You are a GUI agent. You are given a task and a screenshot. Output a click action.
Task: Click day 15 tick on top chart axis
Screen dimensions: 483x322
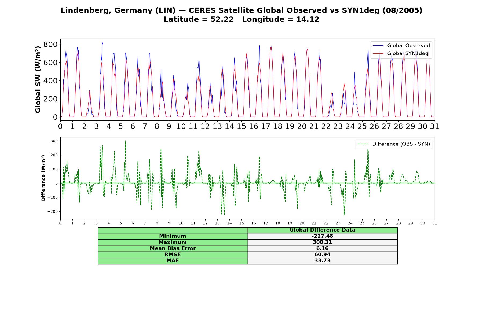coord(241,126)
